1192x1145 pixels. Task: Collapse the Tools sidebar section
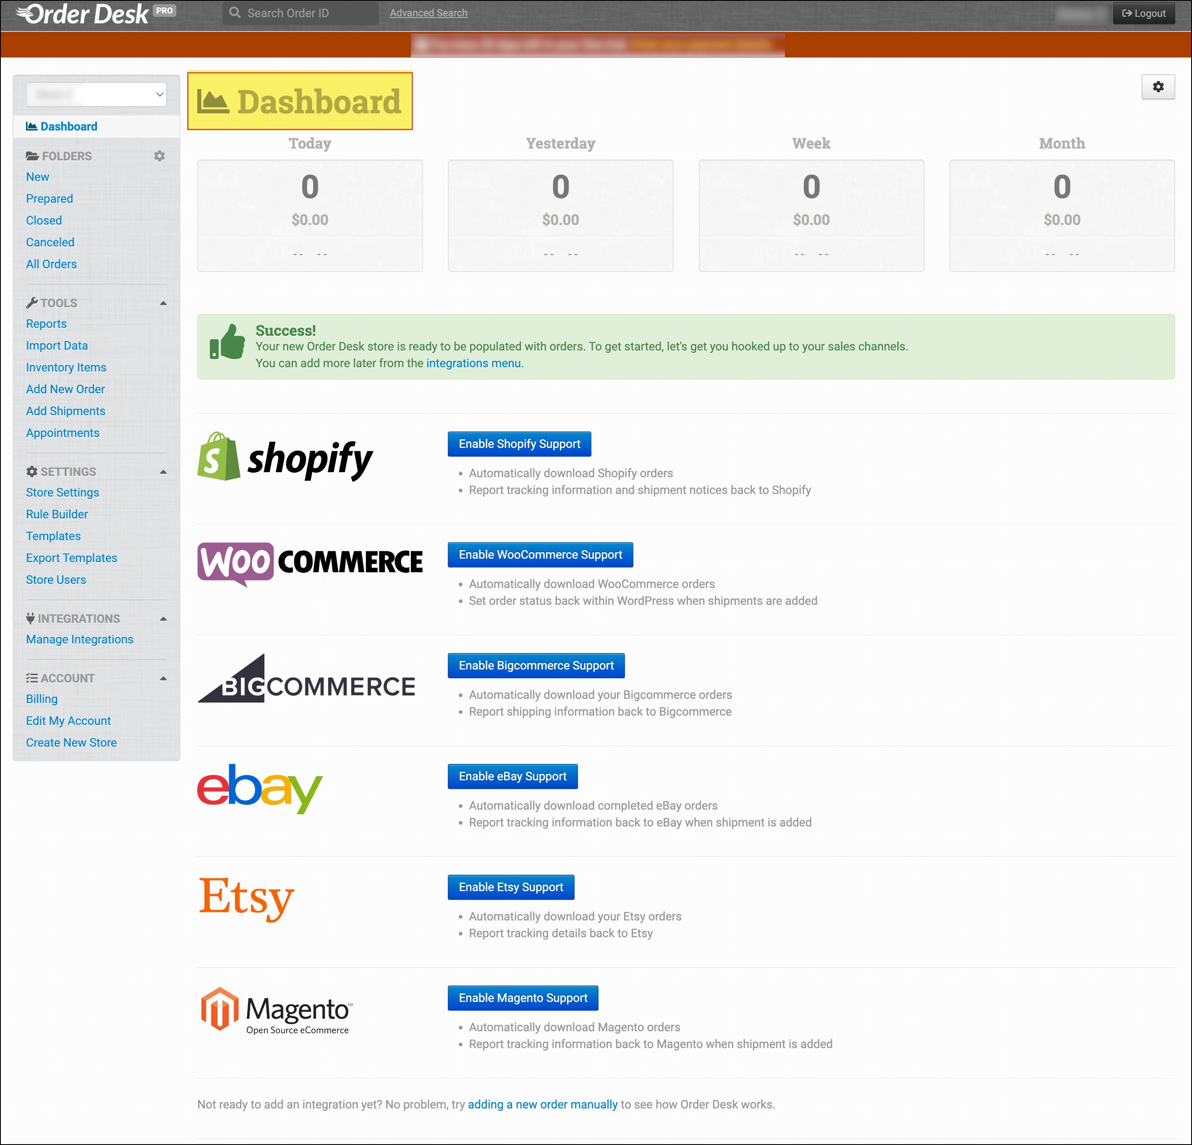tap(163, 303)
